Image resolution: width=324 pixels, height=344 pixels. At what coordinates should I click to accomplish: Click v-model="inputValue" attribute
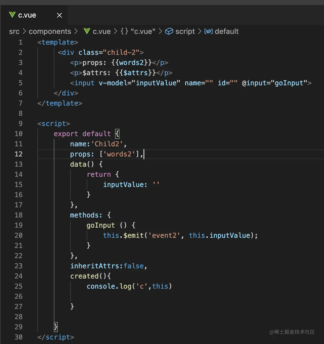pos(140,83)
